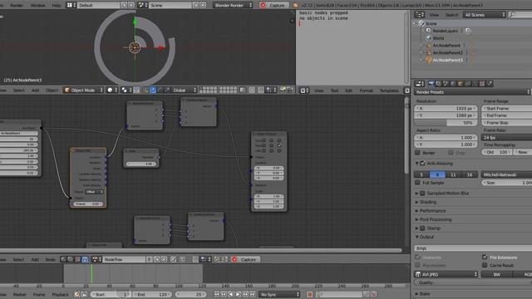Open the Blender Render engine dropdown
This screenshot has width=532, height=299.
(x=233, y=5)
